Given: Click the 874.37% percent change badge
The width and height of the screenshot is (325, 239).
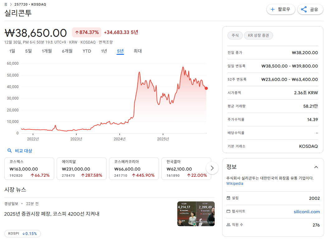Looking at the screenshot, I should coord(87,32).
